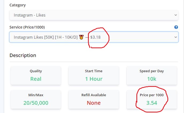Open the Service dropdown showing Instagram Likes 50K
This screenshot has width=184, height=113.
[94, 37]
